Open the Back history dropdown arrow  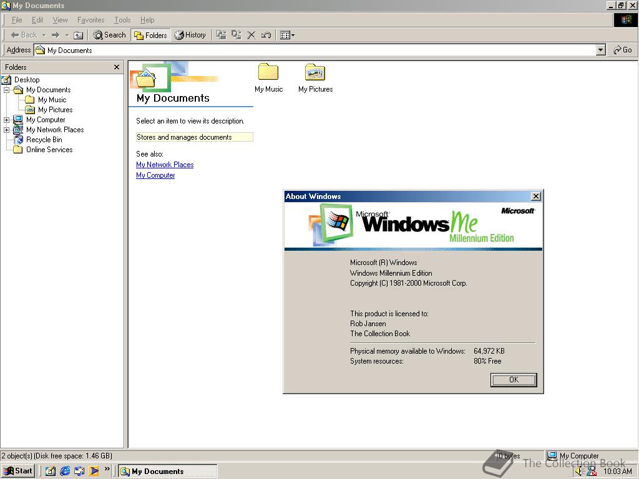tap(44, 35)
